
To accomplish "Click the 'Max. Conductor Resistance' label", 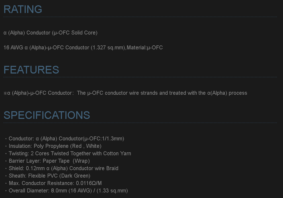I will [42, 183].
